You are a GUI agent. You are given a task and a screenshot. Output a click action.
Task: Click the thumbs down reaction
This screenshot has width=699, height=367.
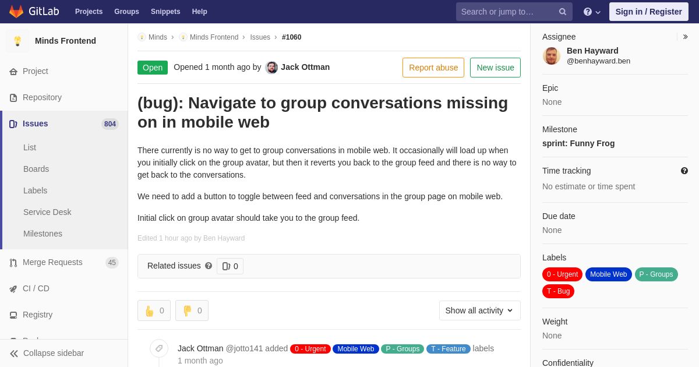point(192,310)
